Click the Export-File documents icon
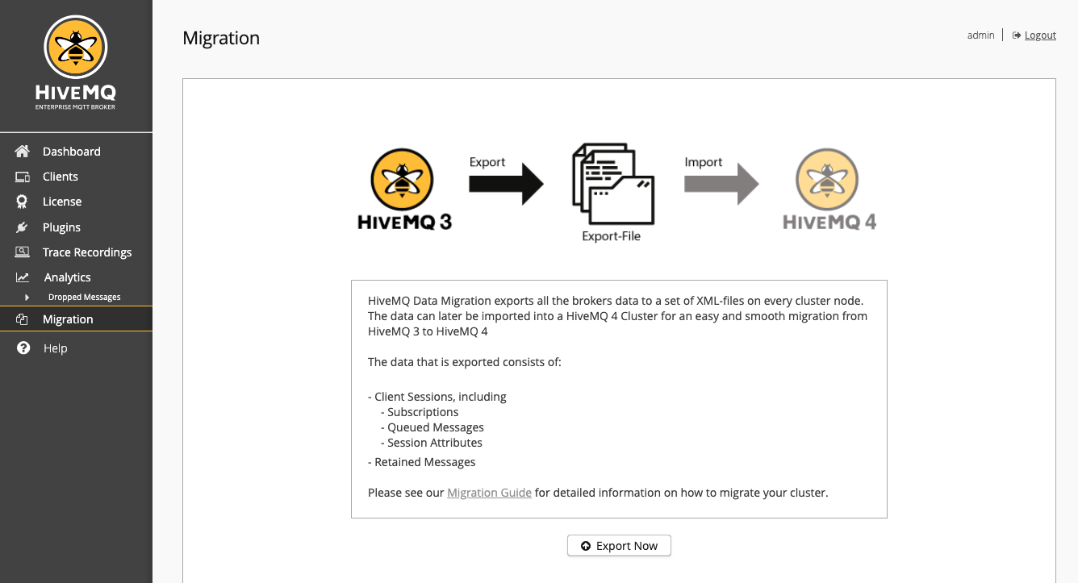This screenshot has height=583, width=1078. click(612, 185)
